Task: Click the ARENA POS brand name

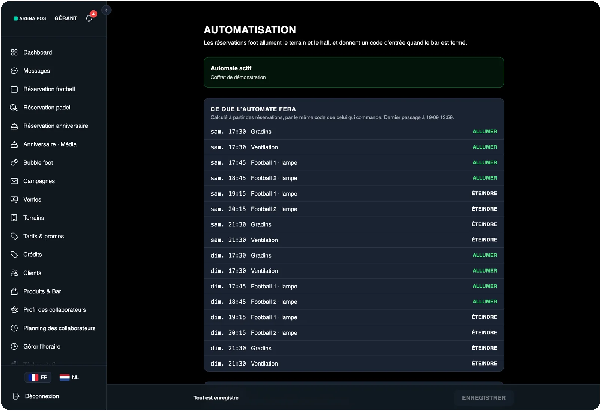Action: [x=33, y=18]
